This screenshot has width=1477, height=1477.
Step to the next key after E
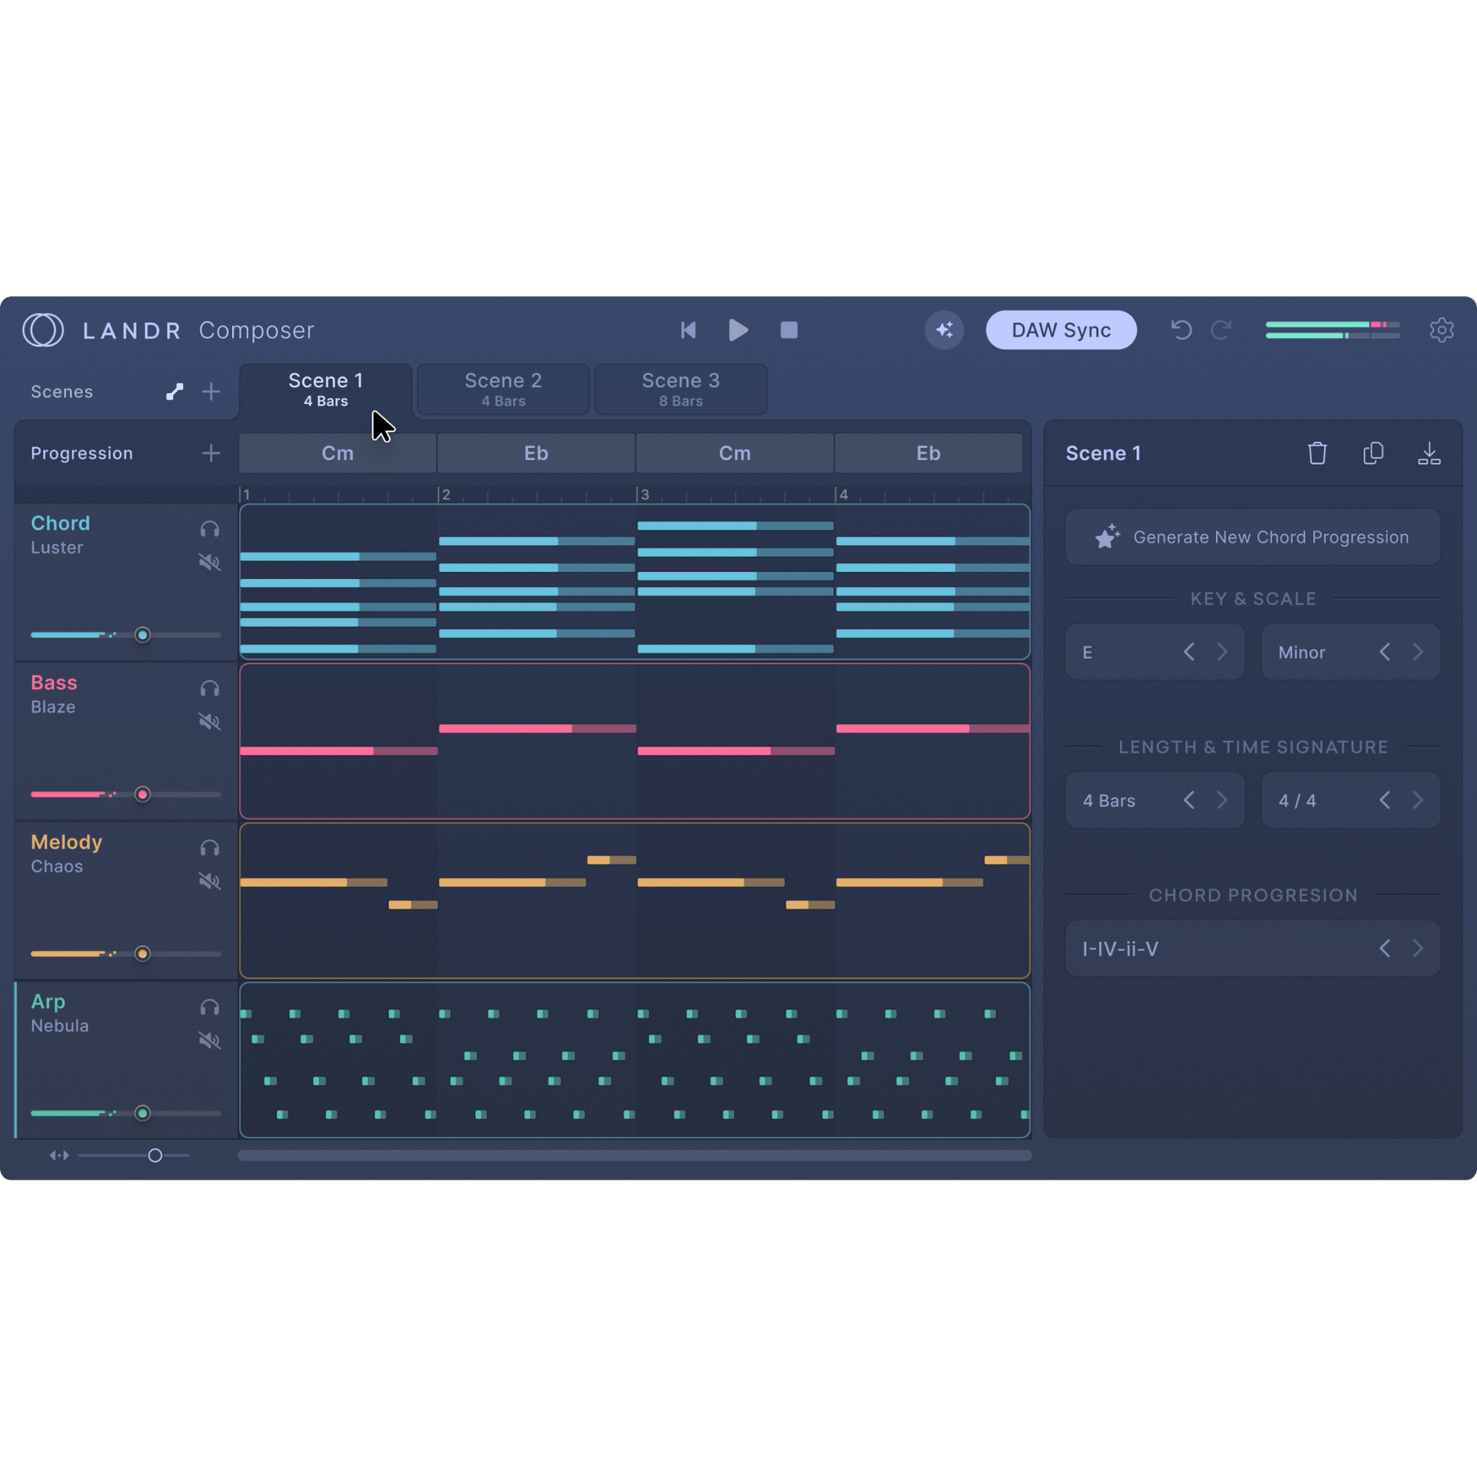pyautogui.click(x=1222, y=651)
